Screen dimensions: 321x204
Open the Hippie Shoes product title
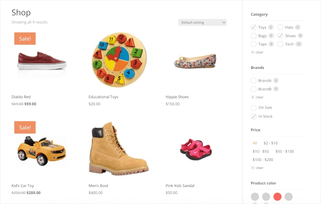[177, 97]
